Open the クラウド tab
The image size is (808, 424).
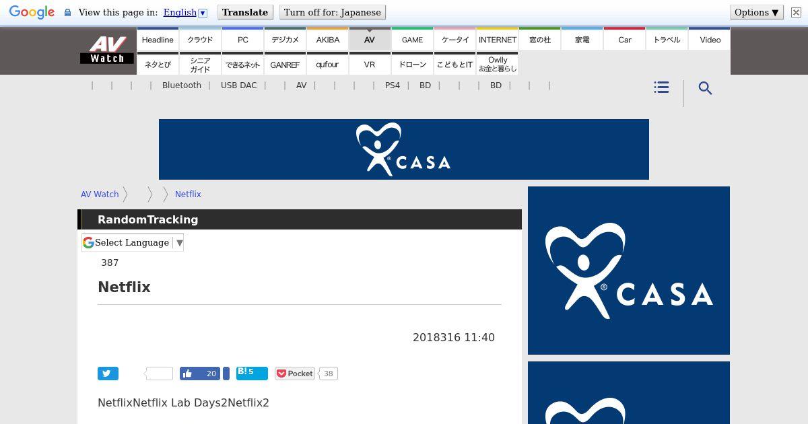200,39
